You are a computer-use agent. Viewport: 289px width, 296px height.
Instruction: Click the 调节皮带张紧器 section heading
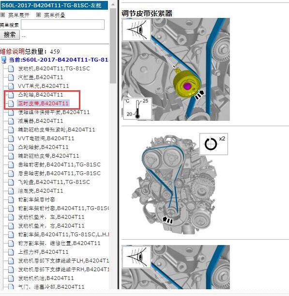pyautogui.click(x=147, y=14)
